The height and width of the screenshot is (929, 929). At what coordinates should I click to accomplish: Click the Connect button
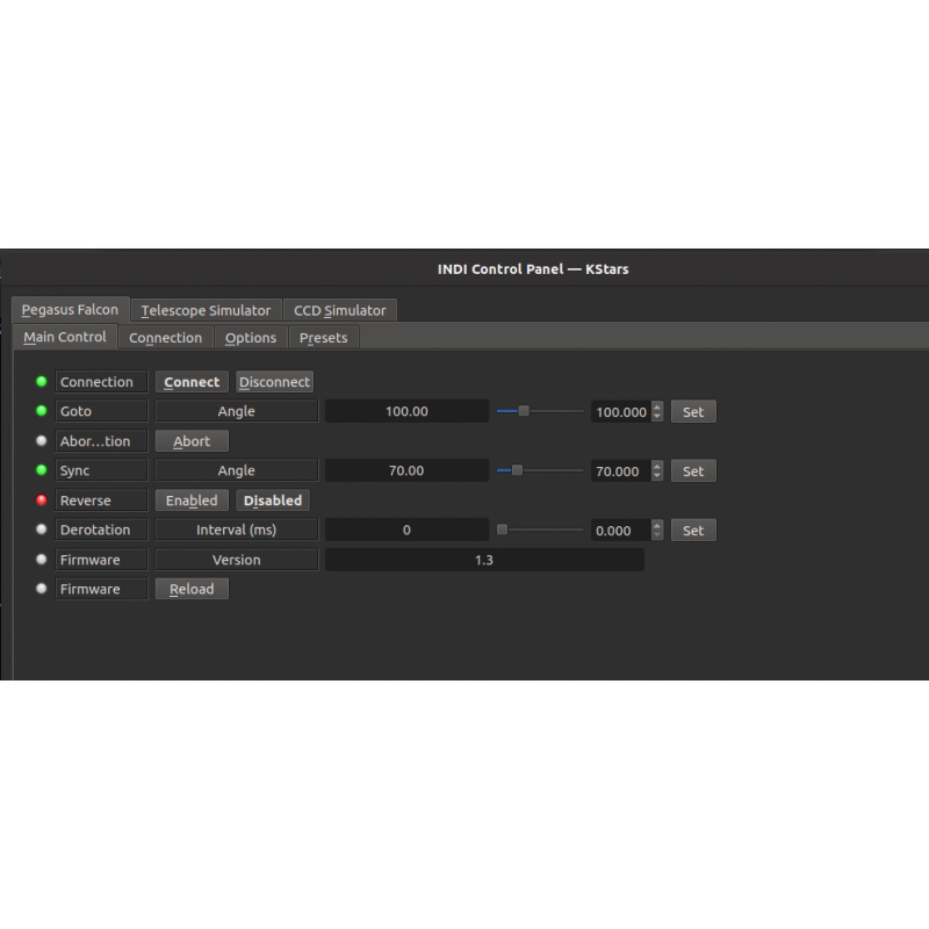pyautogui.click(x=192, y=382)
